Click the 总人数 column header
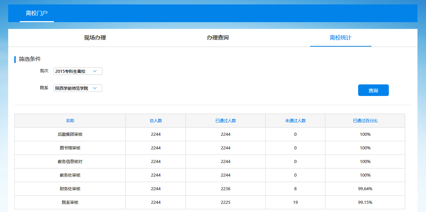Viewport: 426px width, 212px height. (x=156, y=121)
